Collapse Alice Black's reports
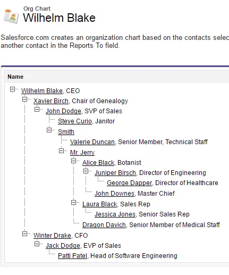229x275 pixels. pos(73,161)
